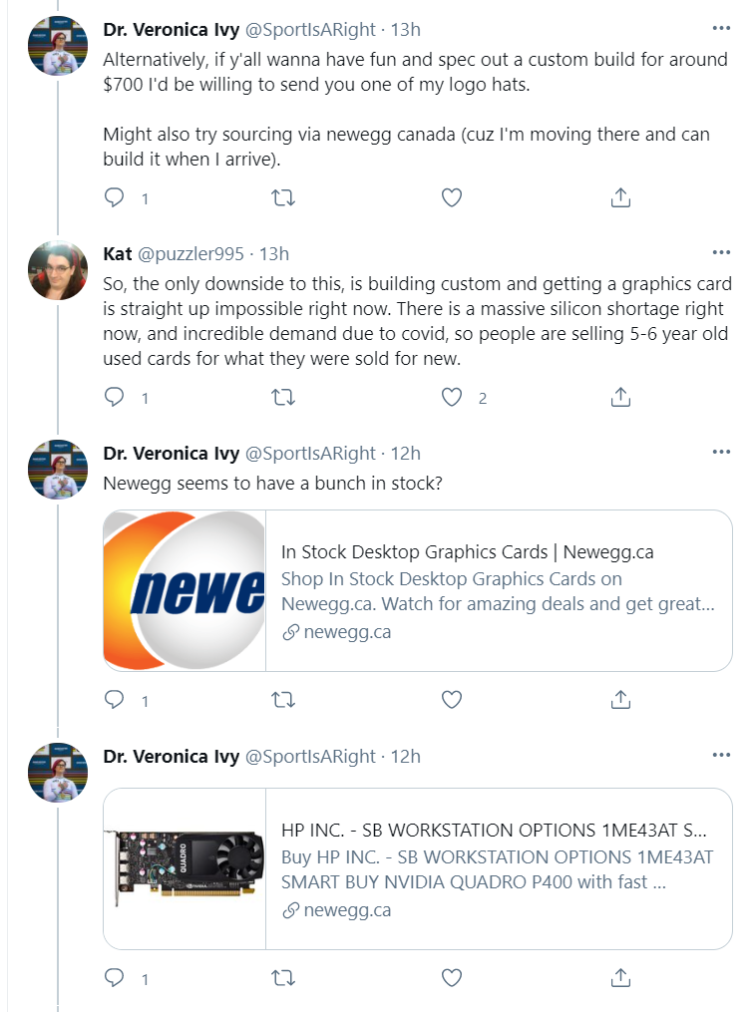753x1012 pixels.
Task: Like the logo hats tweet
Action: (x=452, y=197)
